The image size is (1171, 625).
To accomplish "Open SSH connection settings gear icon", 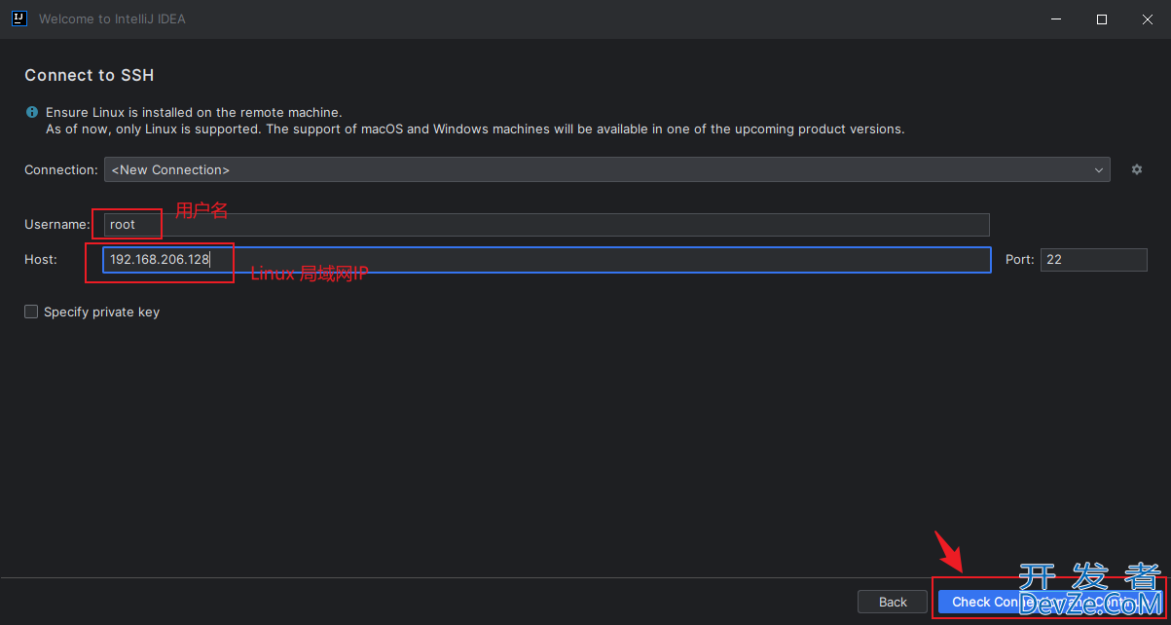I will point(1136,169).
